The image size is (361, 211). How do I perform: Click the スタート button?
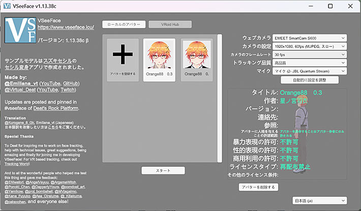click(163, 170)
